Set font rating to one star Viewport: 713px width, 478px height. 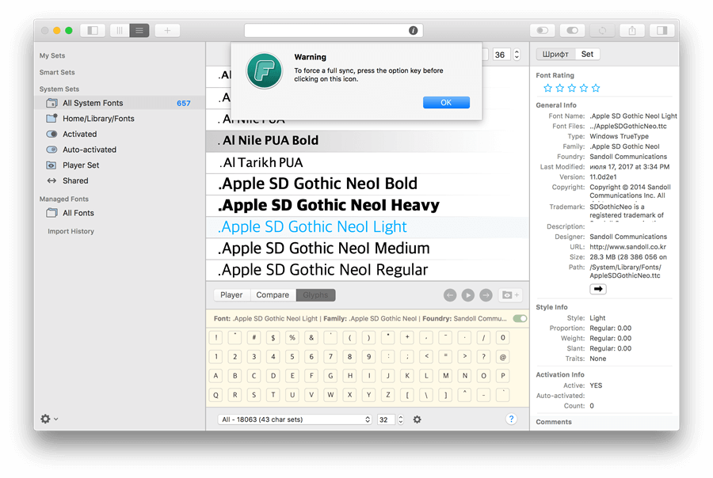(x=548, y=88)
